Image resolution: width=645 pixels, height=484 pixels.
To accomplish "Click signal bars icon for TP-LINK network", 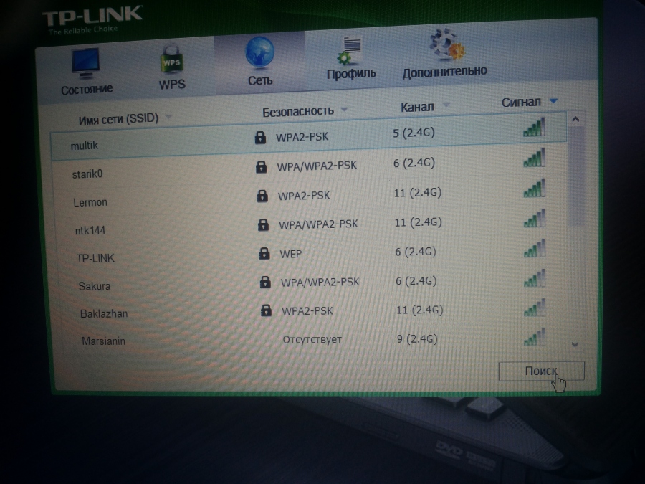I will pyautogui.click(x=535, y=249).
